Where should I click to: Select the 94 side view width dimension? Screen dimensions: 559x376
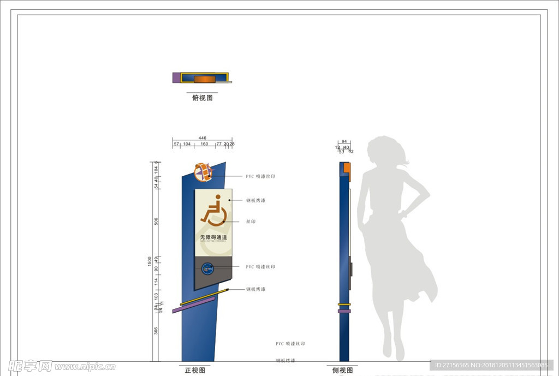[344, 141]
